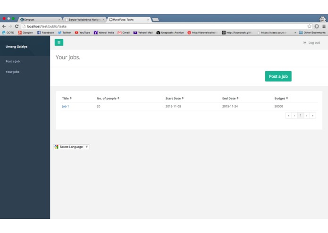Open the Google+ bookmark
The height and width of the screenshot is (233, 328).
coord(25,33)
